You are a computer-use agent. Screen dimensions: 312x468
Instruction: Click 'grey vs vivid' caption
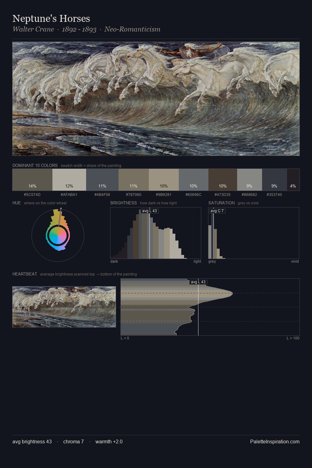click(x=248, y=203)
